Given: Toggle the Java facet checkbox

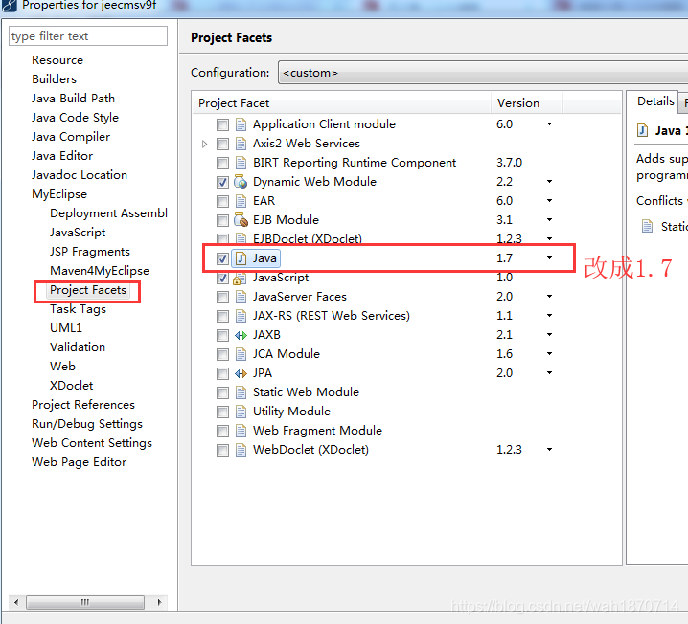Looking at the screenshot, I should pyautogui.click(x=222, y=259).
